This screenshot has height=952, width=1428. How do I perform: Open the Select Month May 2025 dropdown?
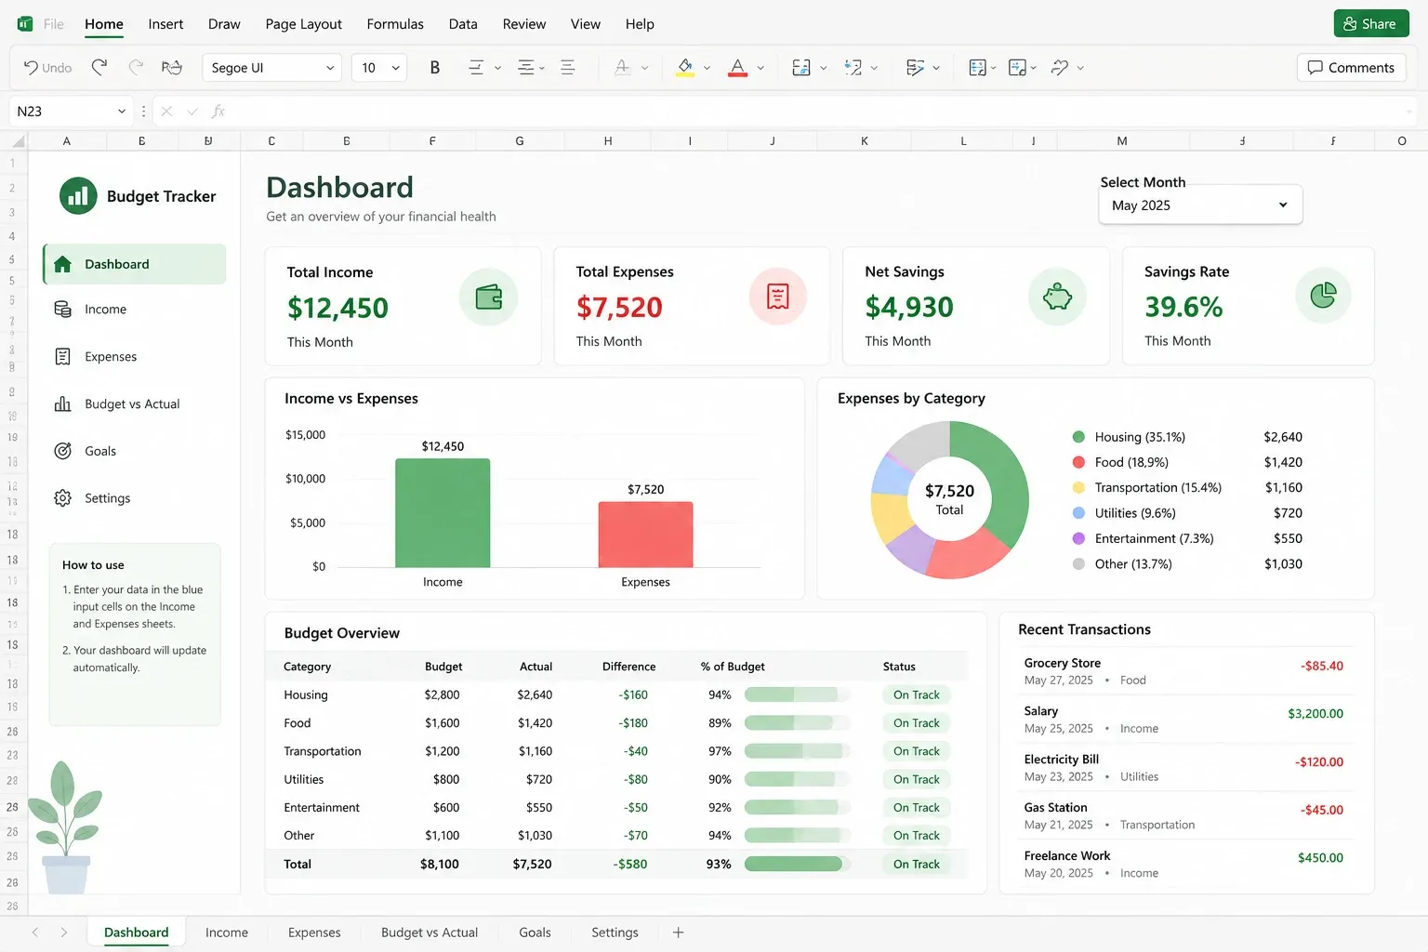[1200, 205]
